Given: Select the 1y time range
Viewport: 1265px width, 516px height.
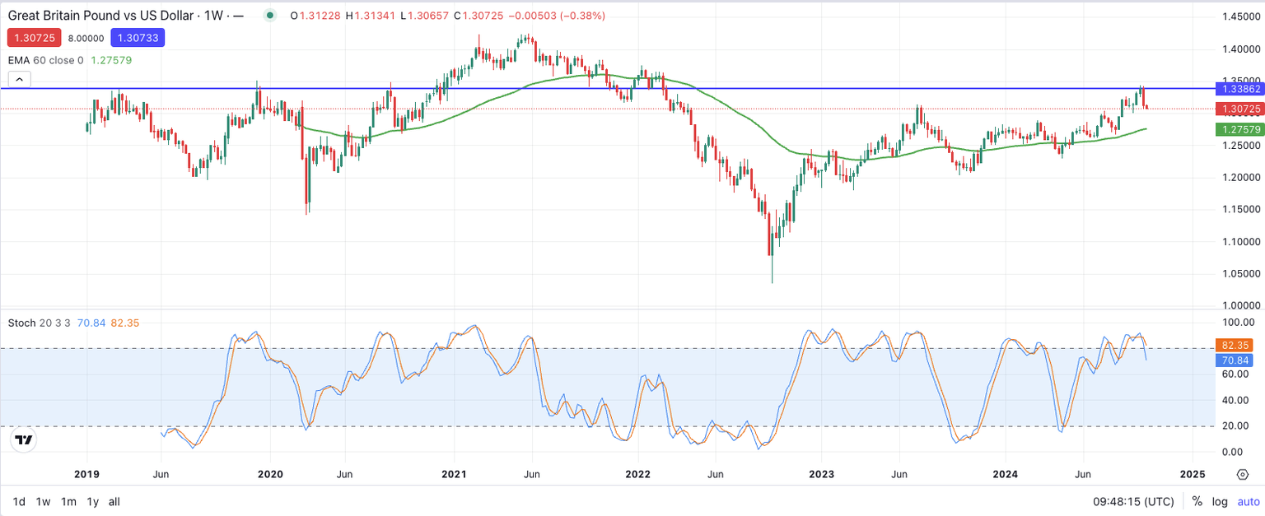Looking at the screenshot, I should coord(91,501).
